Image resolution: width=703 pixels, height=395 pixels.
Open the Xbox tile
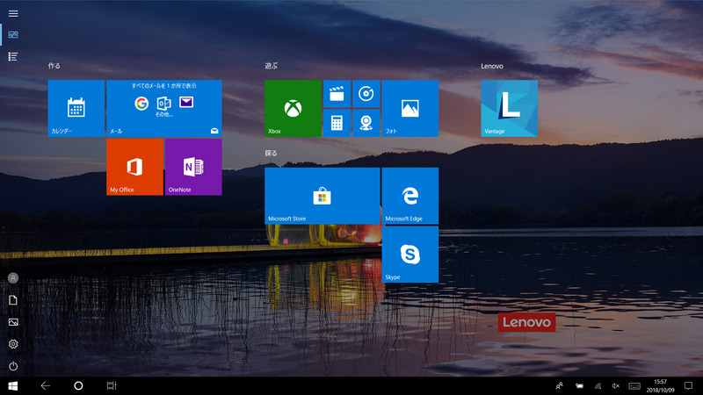[293, 108]
